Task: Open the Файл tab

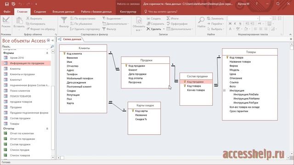Action: 7,11
